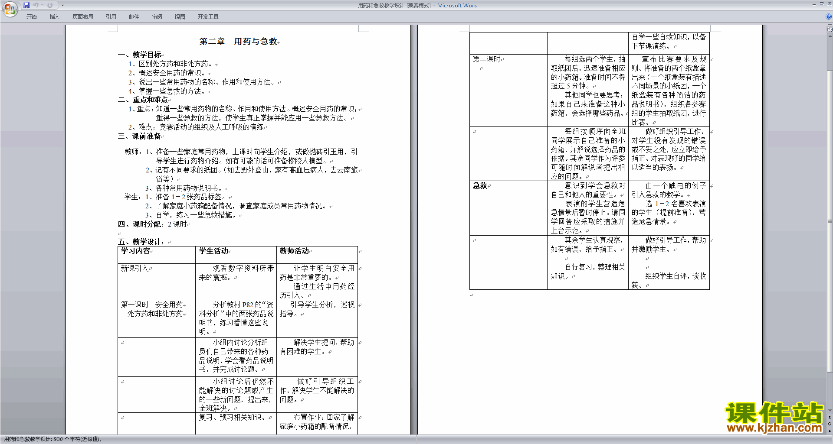The width and height of the screenshot is (833, 444).
Task: Click the cell beginning 宣布比赛要求及规则
Action: (669, 90)
